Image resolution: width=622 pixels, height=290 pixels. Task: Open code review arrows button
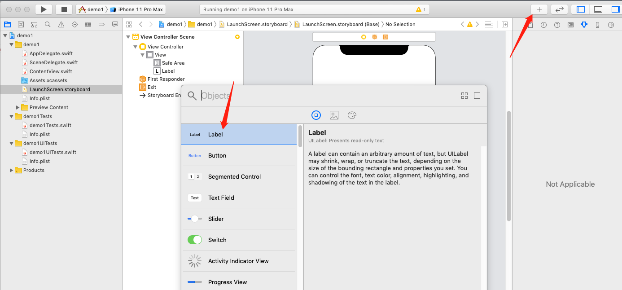pos(560,9)
